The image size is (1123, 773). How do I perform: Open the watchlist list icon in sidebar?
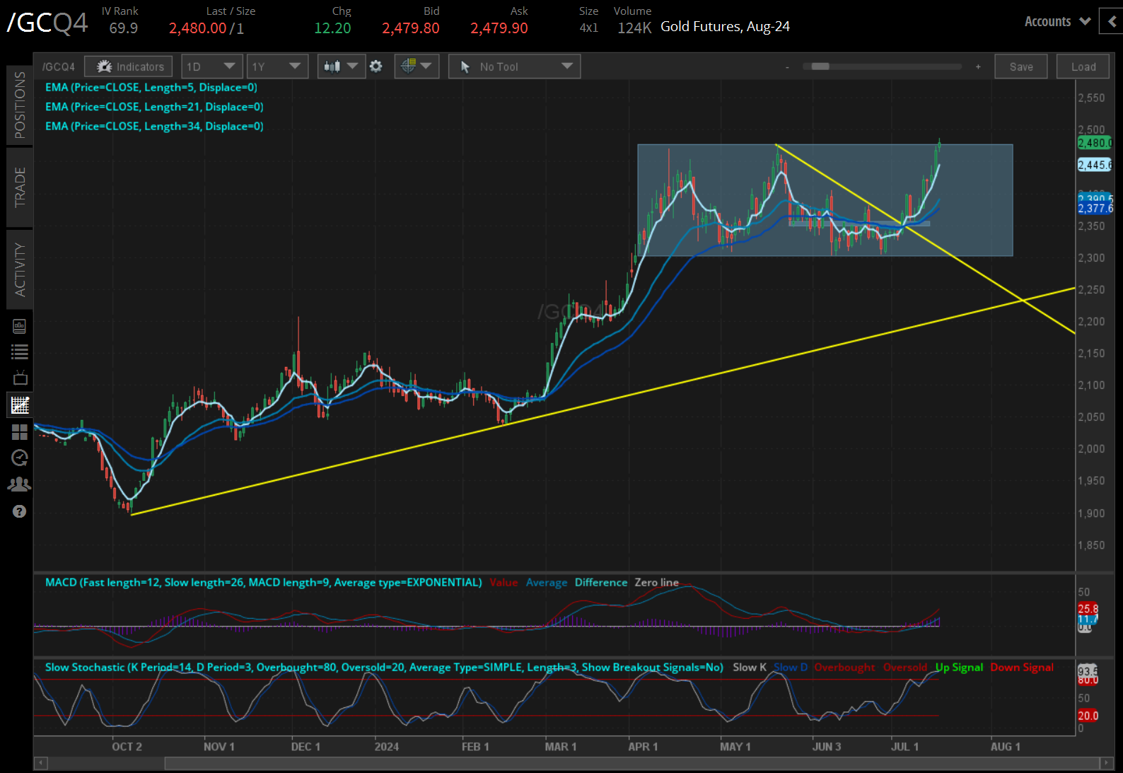tap(20, 351)
